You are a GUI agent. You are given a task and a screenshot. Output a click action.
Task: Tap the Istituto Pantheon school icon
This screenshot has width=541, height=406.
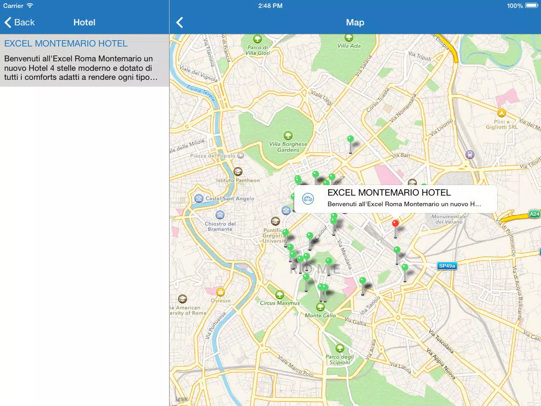pos(238,171)
